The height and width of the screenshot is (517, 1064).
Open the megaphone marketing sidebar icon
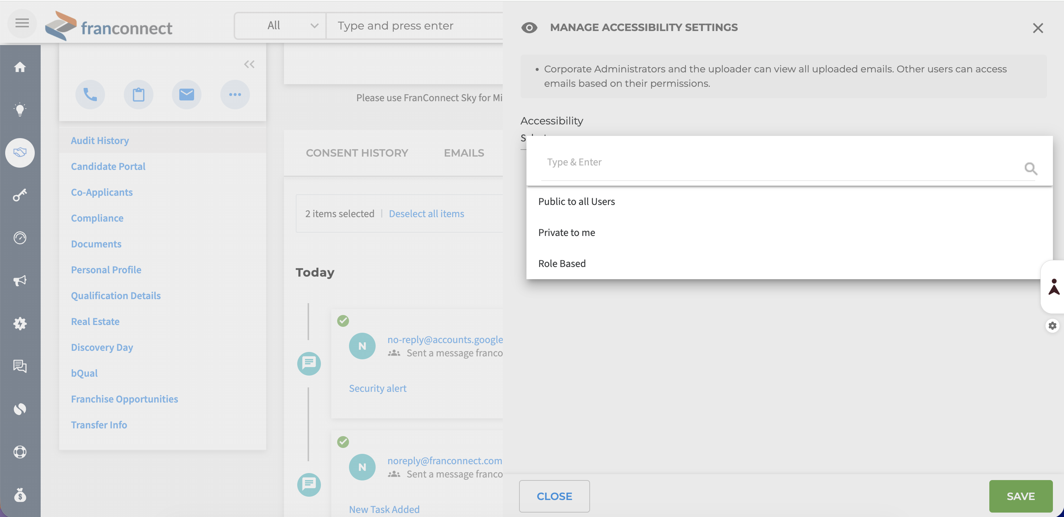tap(20, 281)
